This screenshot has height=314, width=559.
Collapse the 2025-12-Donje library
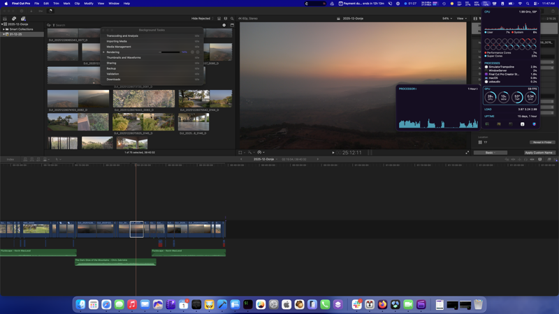point(2,24)
